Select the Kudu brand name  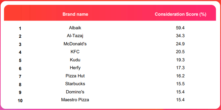click(x=75, y=60)
